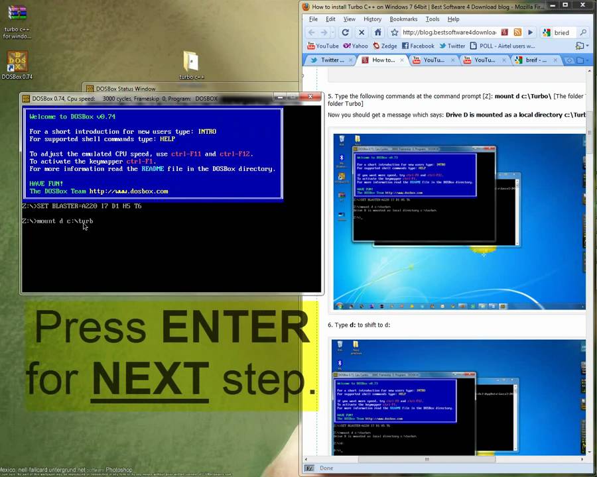Image resolution: width=597 pixels, height=477 pixels.
Task: Open the History menu
Action: click(372, 19)
